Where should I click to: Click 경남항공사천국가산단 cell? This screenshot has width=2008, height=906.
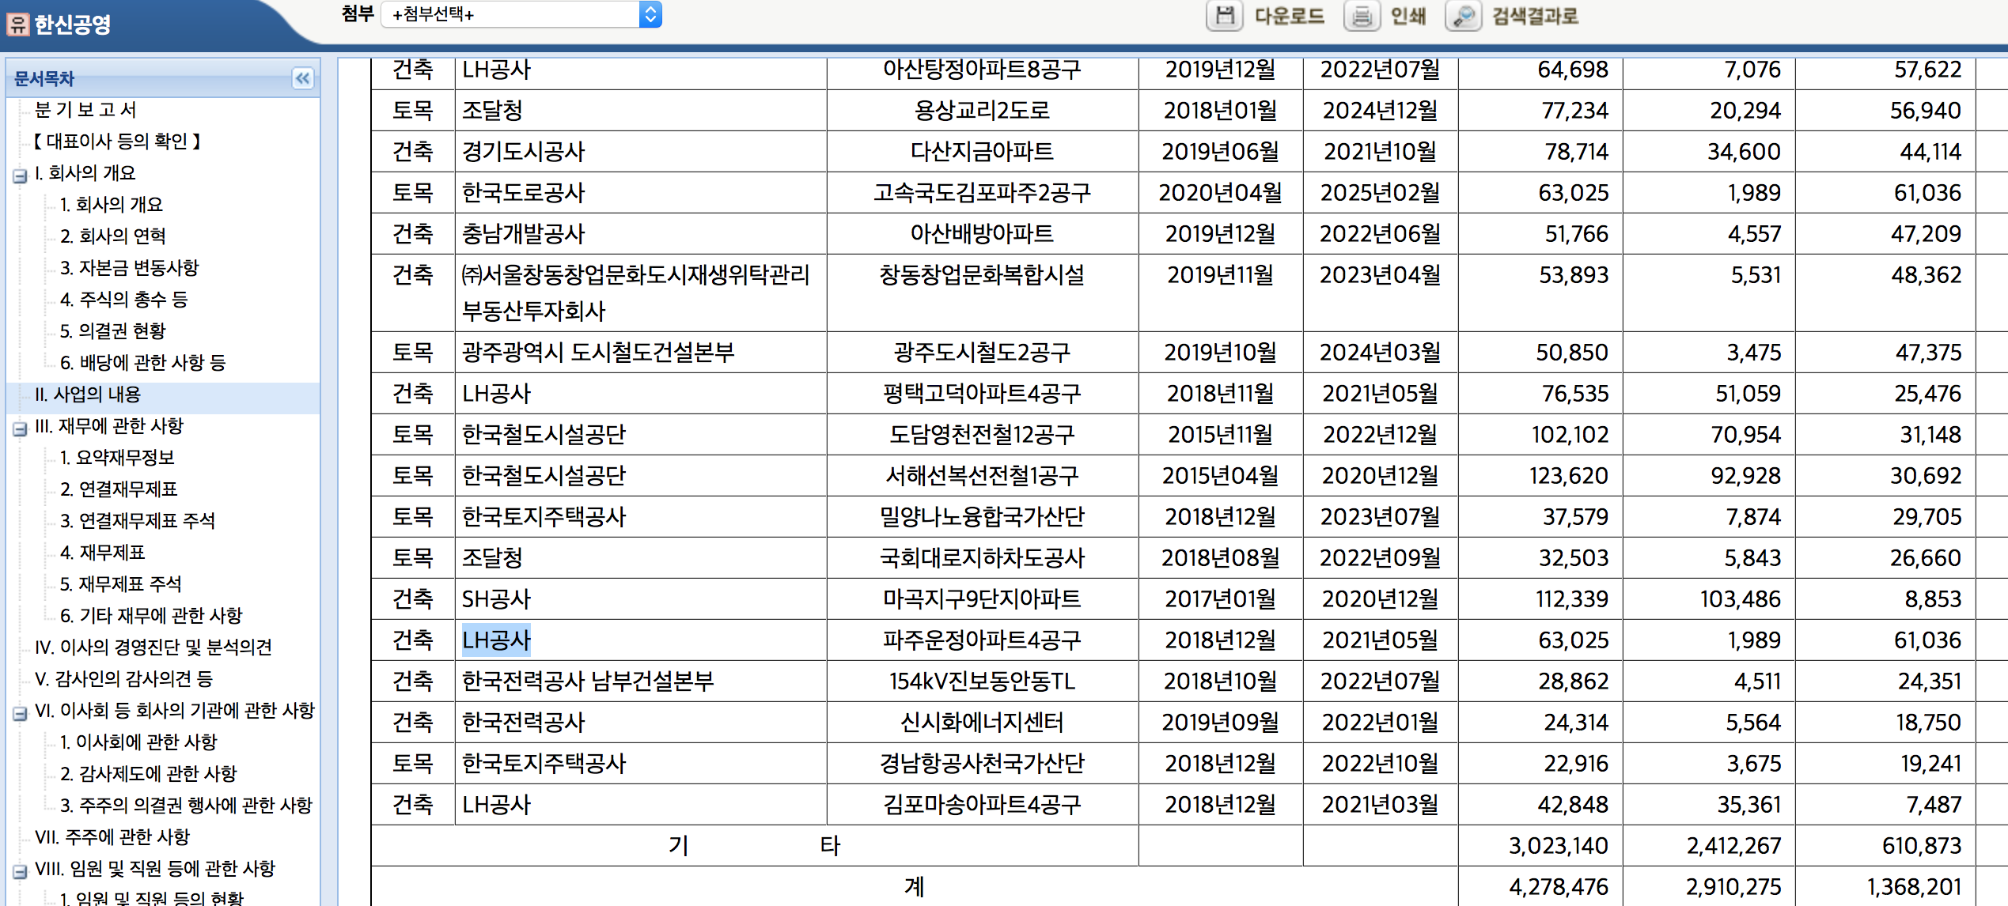point(982,764)
